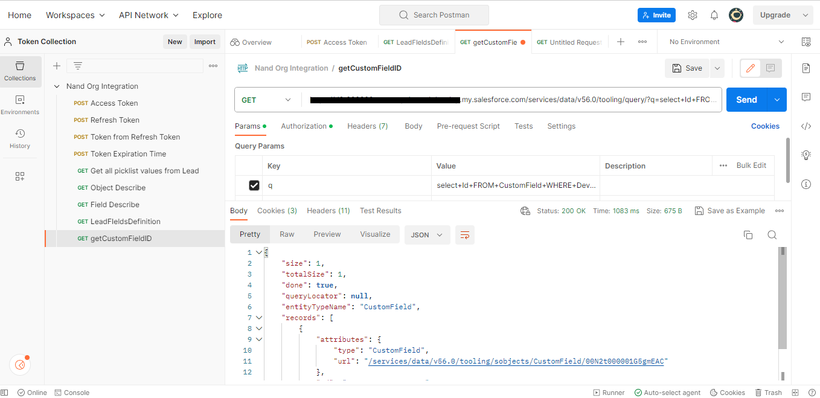Open the Documentation icon in right sidebar
Viewport: 820px width, 398px height.
[806, 68]
